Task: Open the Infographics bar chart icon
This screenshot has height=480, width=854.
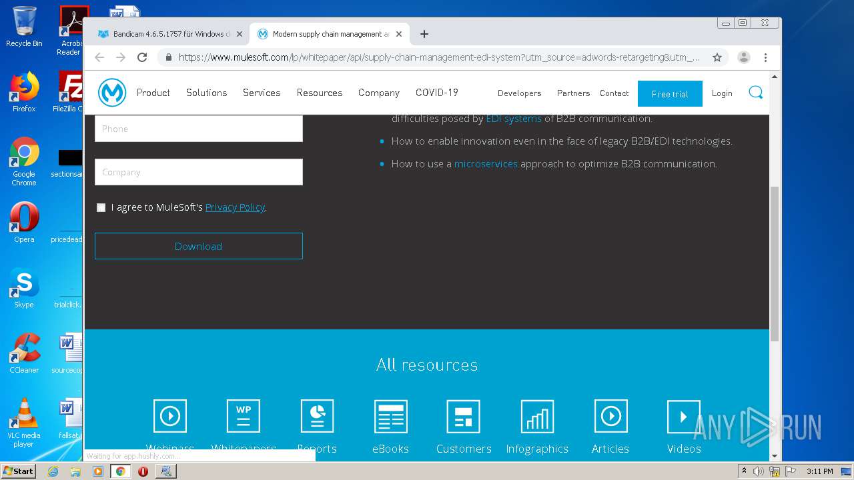Action: click(x=537, y=416)
